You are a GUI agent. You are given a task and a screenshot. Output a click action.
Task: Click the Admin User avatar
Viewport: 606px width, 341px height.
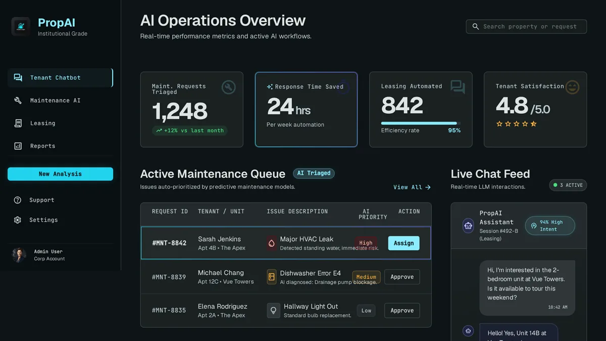point(19,255)
